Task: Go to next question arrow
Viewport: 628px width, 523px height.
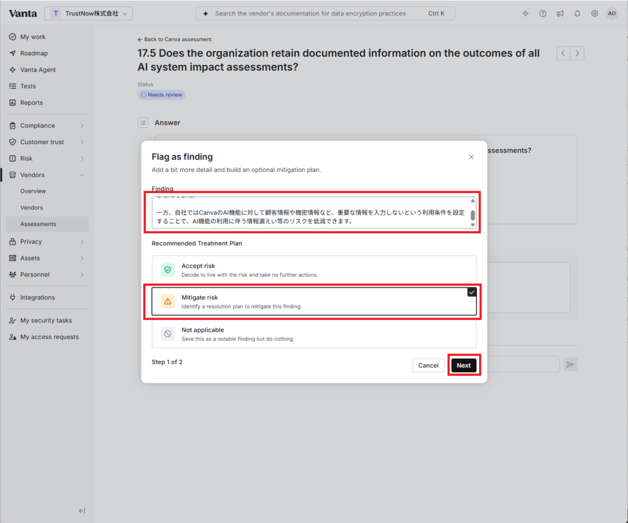Action: tap(577, 53)
